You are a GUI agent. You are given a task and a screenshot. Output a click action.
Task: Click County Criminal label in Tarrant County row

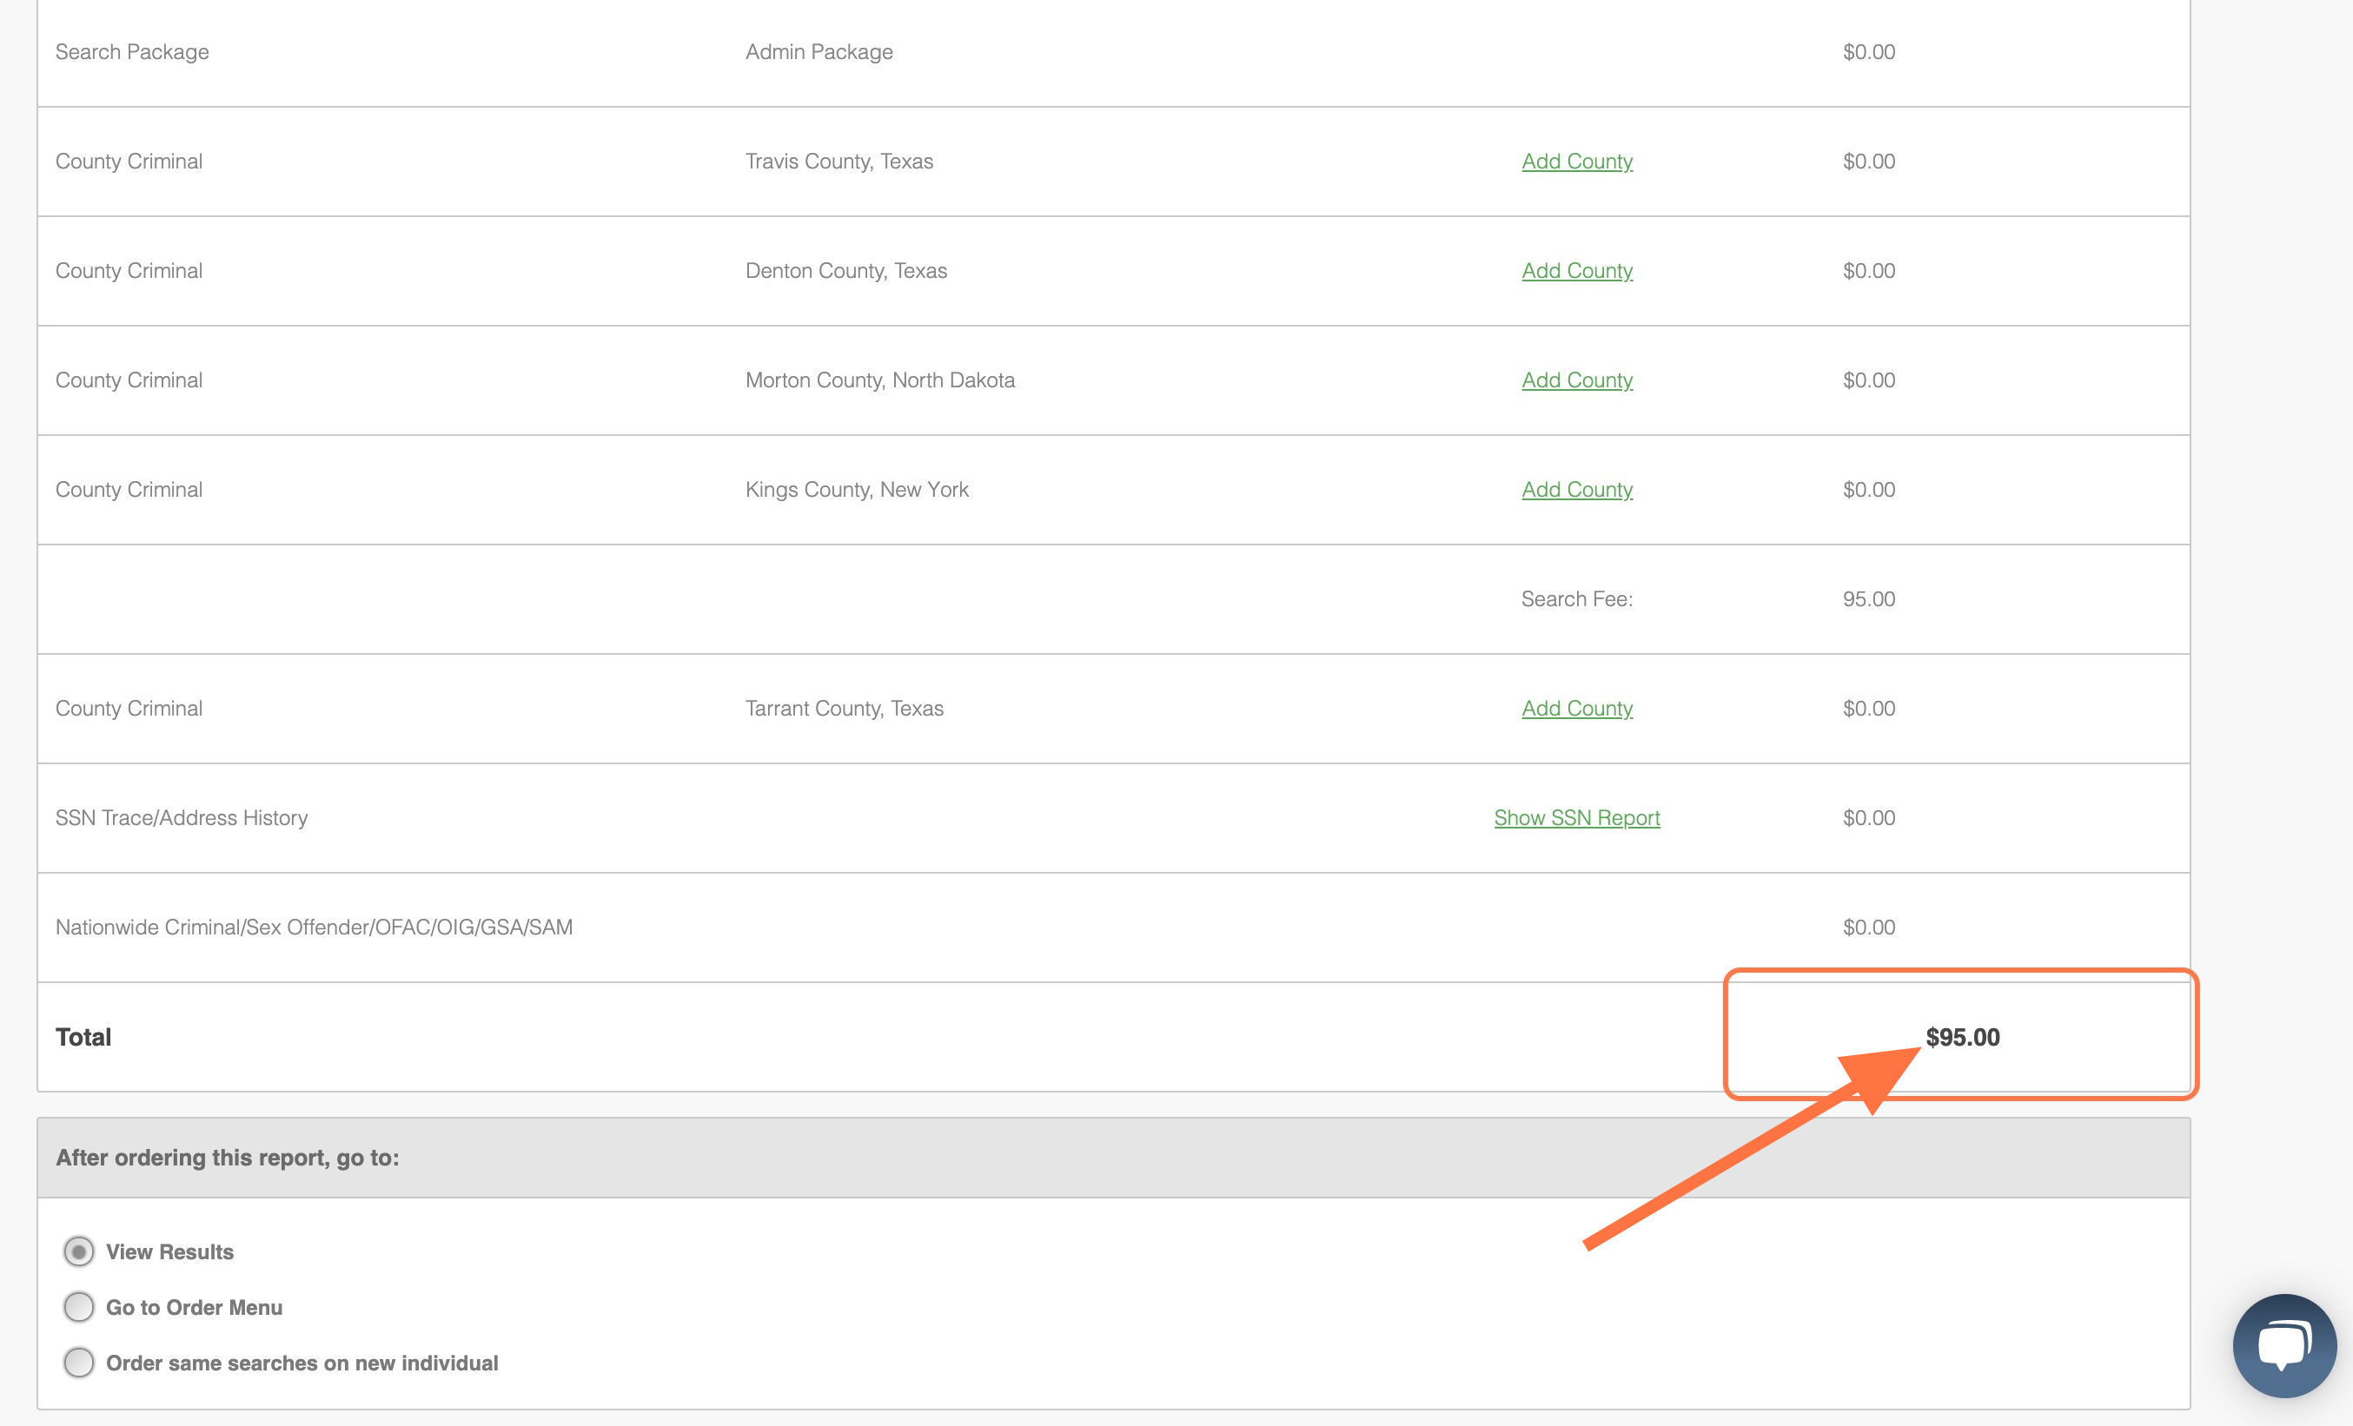(x=129, y=709)
